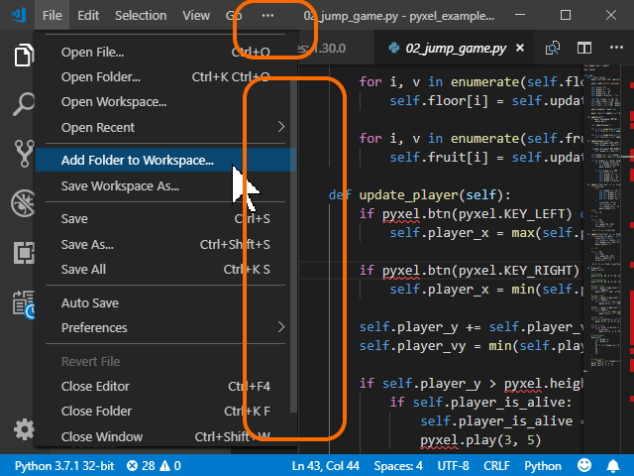Open the timeline sidebar icon with clock badge

pyautogui.click(x=24, y=304)
